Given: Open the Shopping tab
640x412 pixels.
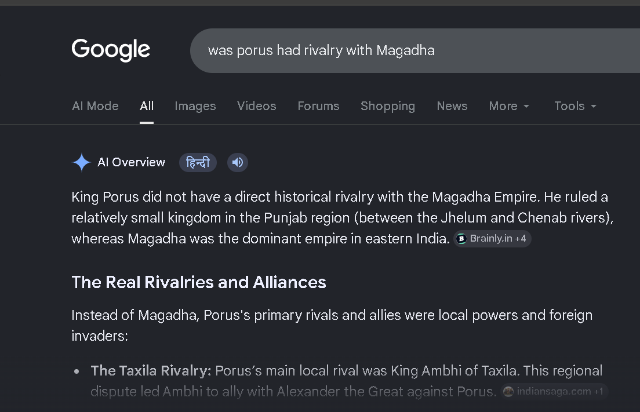Looking at the screenshot, I should (388, 106).
